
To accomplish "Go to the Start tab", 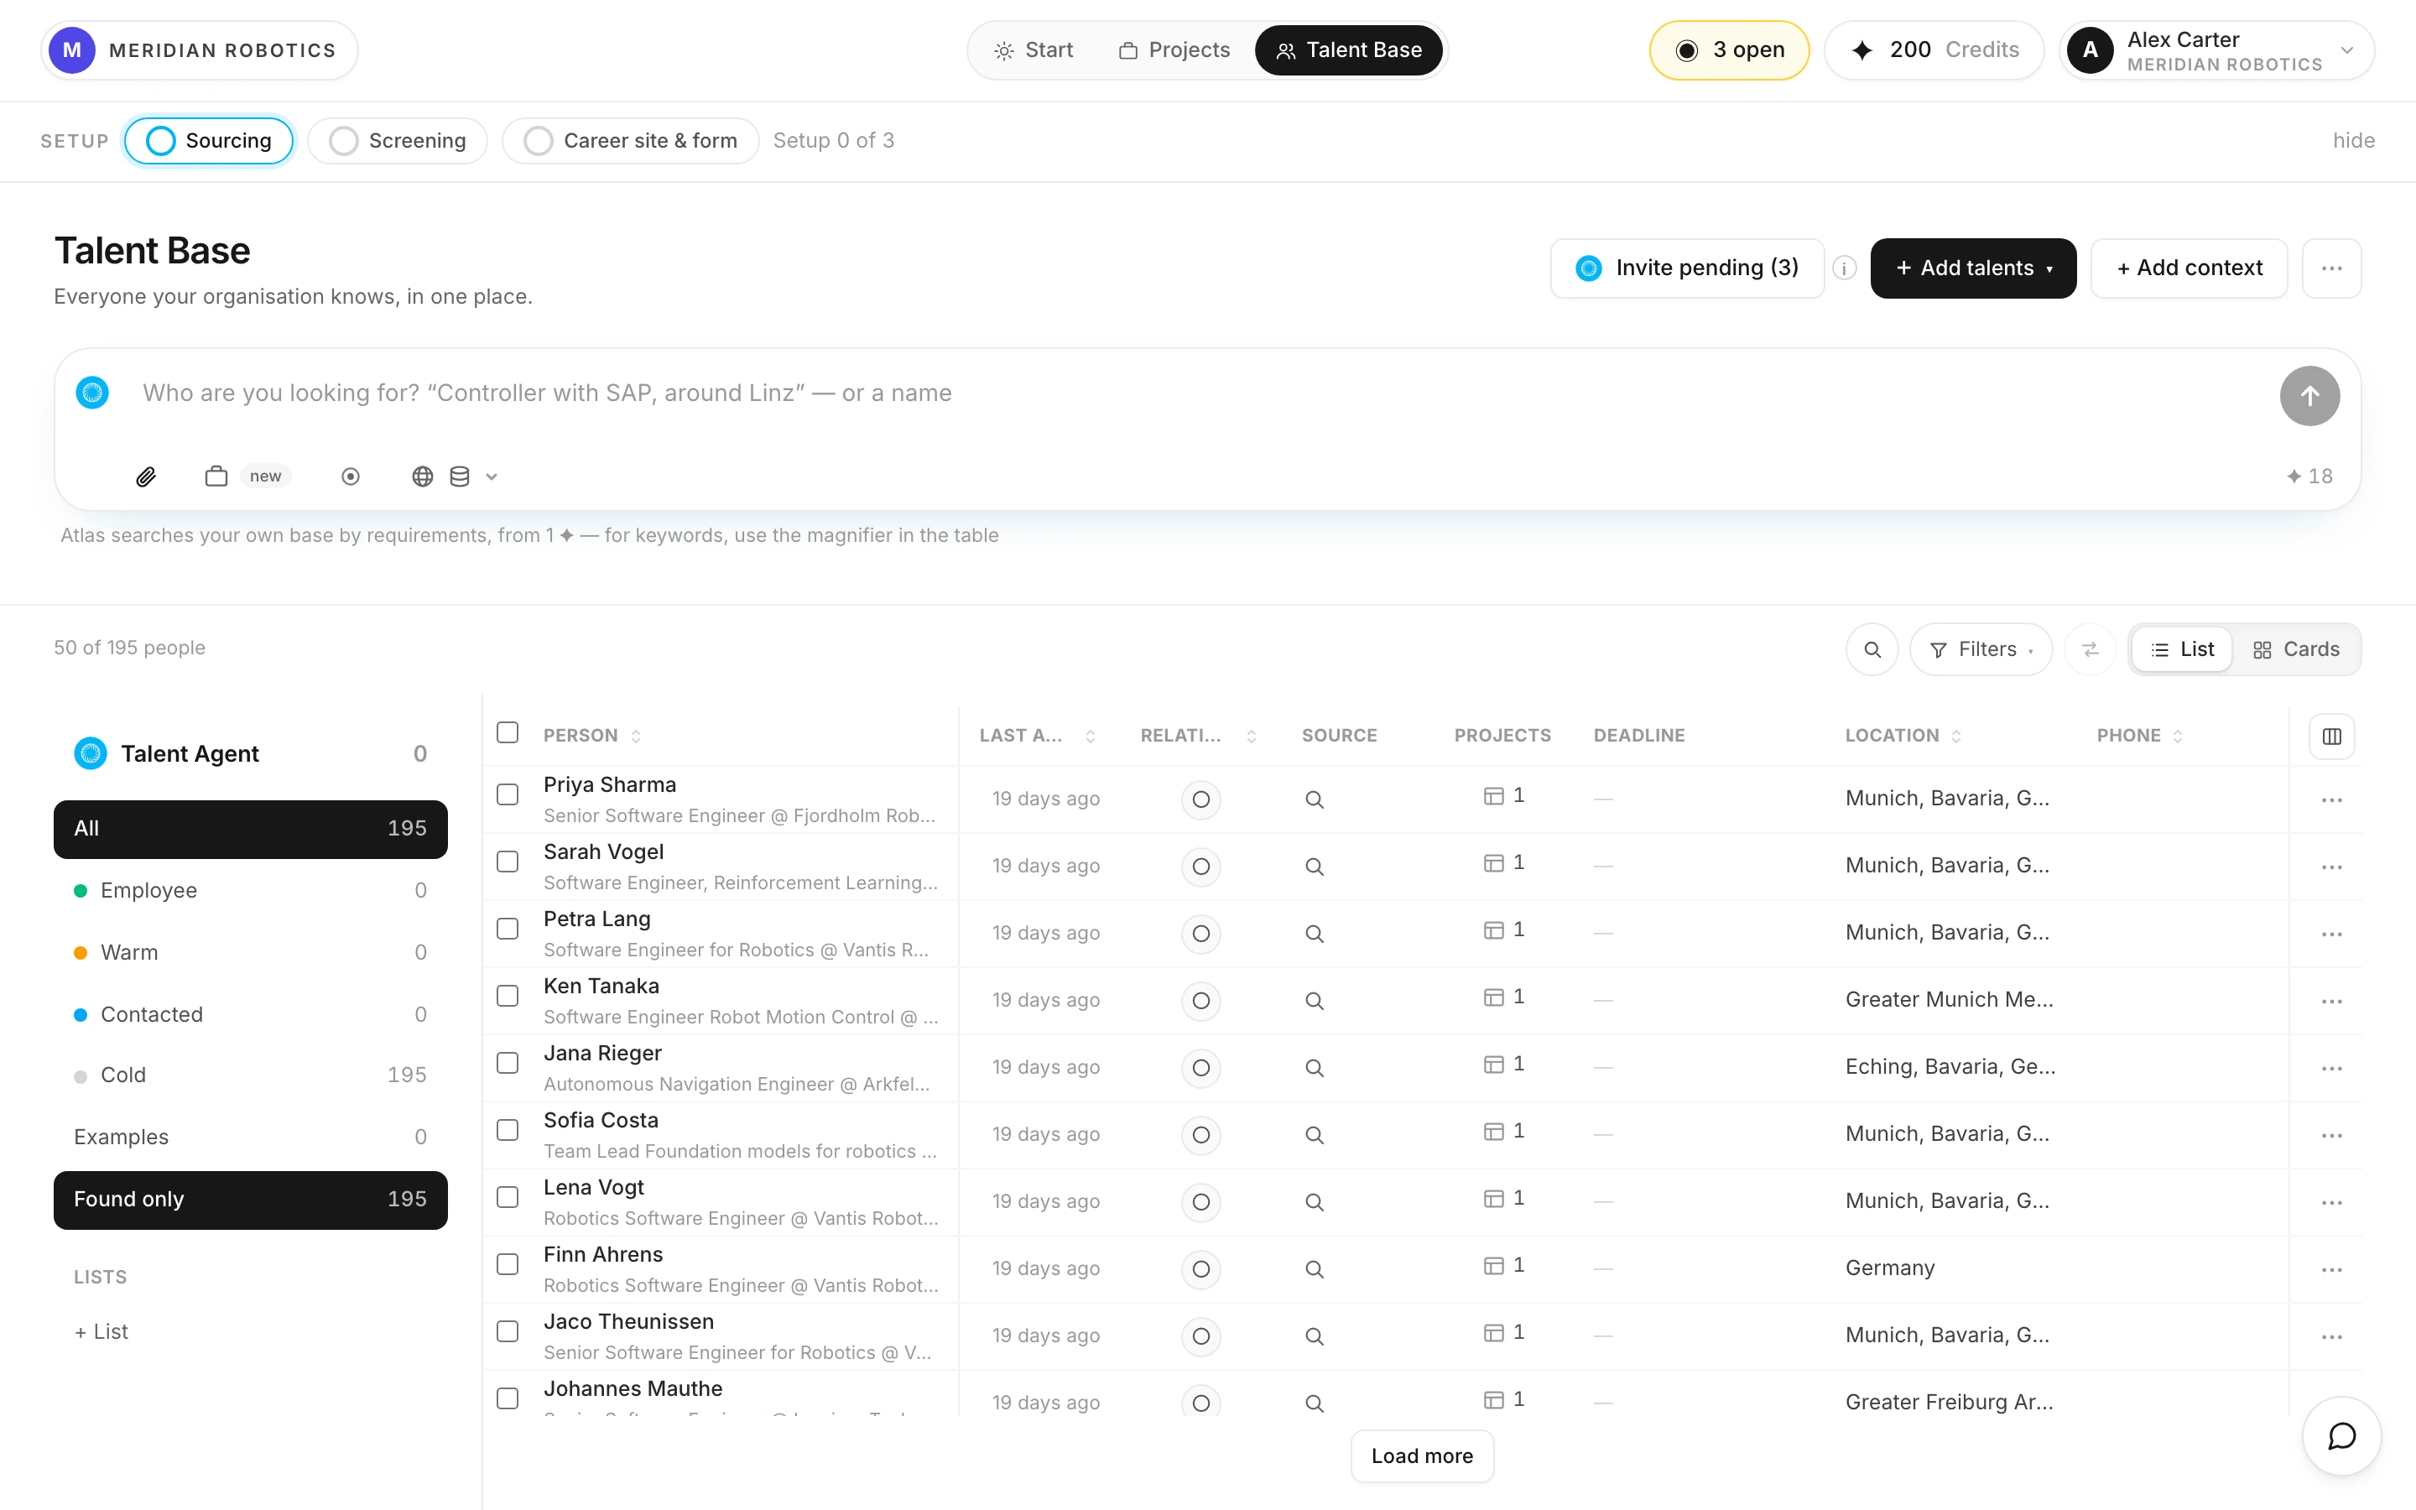I will click(1034, 50).
